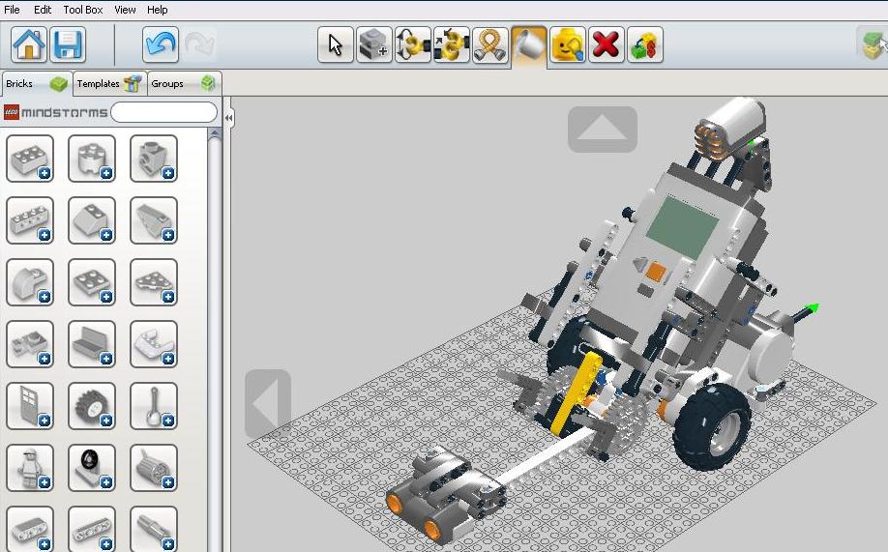Expand the plates with clip category
This screenshot has width=888, height=552.
pos(30,344)
